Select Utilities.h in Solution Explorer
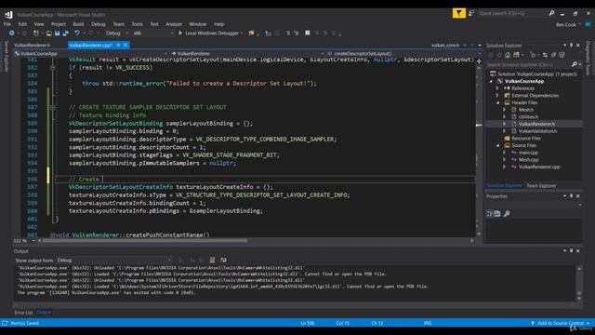595x335 pixels. click(528, 117)
